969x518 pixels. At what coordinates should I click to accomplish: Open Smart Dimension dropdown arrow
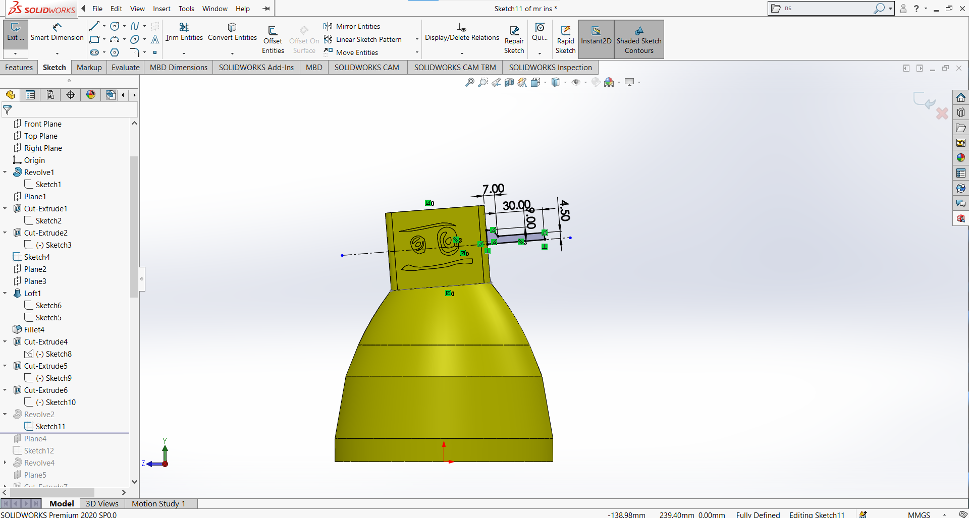coord(57,53)
